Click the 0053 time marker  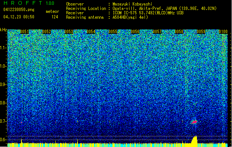69,32
